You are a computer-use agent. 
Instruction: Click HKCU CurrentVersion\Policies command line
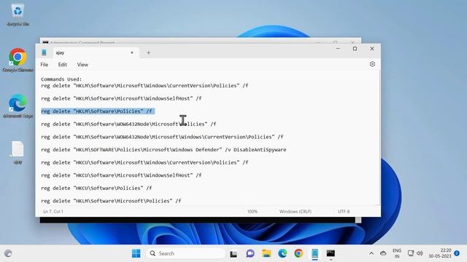[x=144, y=162]
